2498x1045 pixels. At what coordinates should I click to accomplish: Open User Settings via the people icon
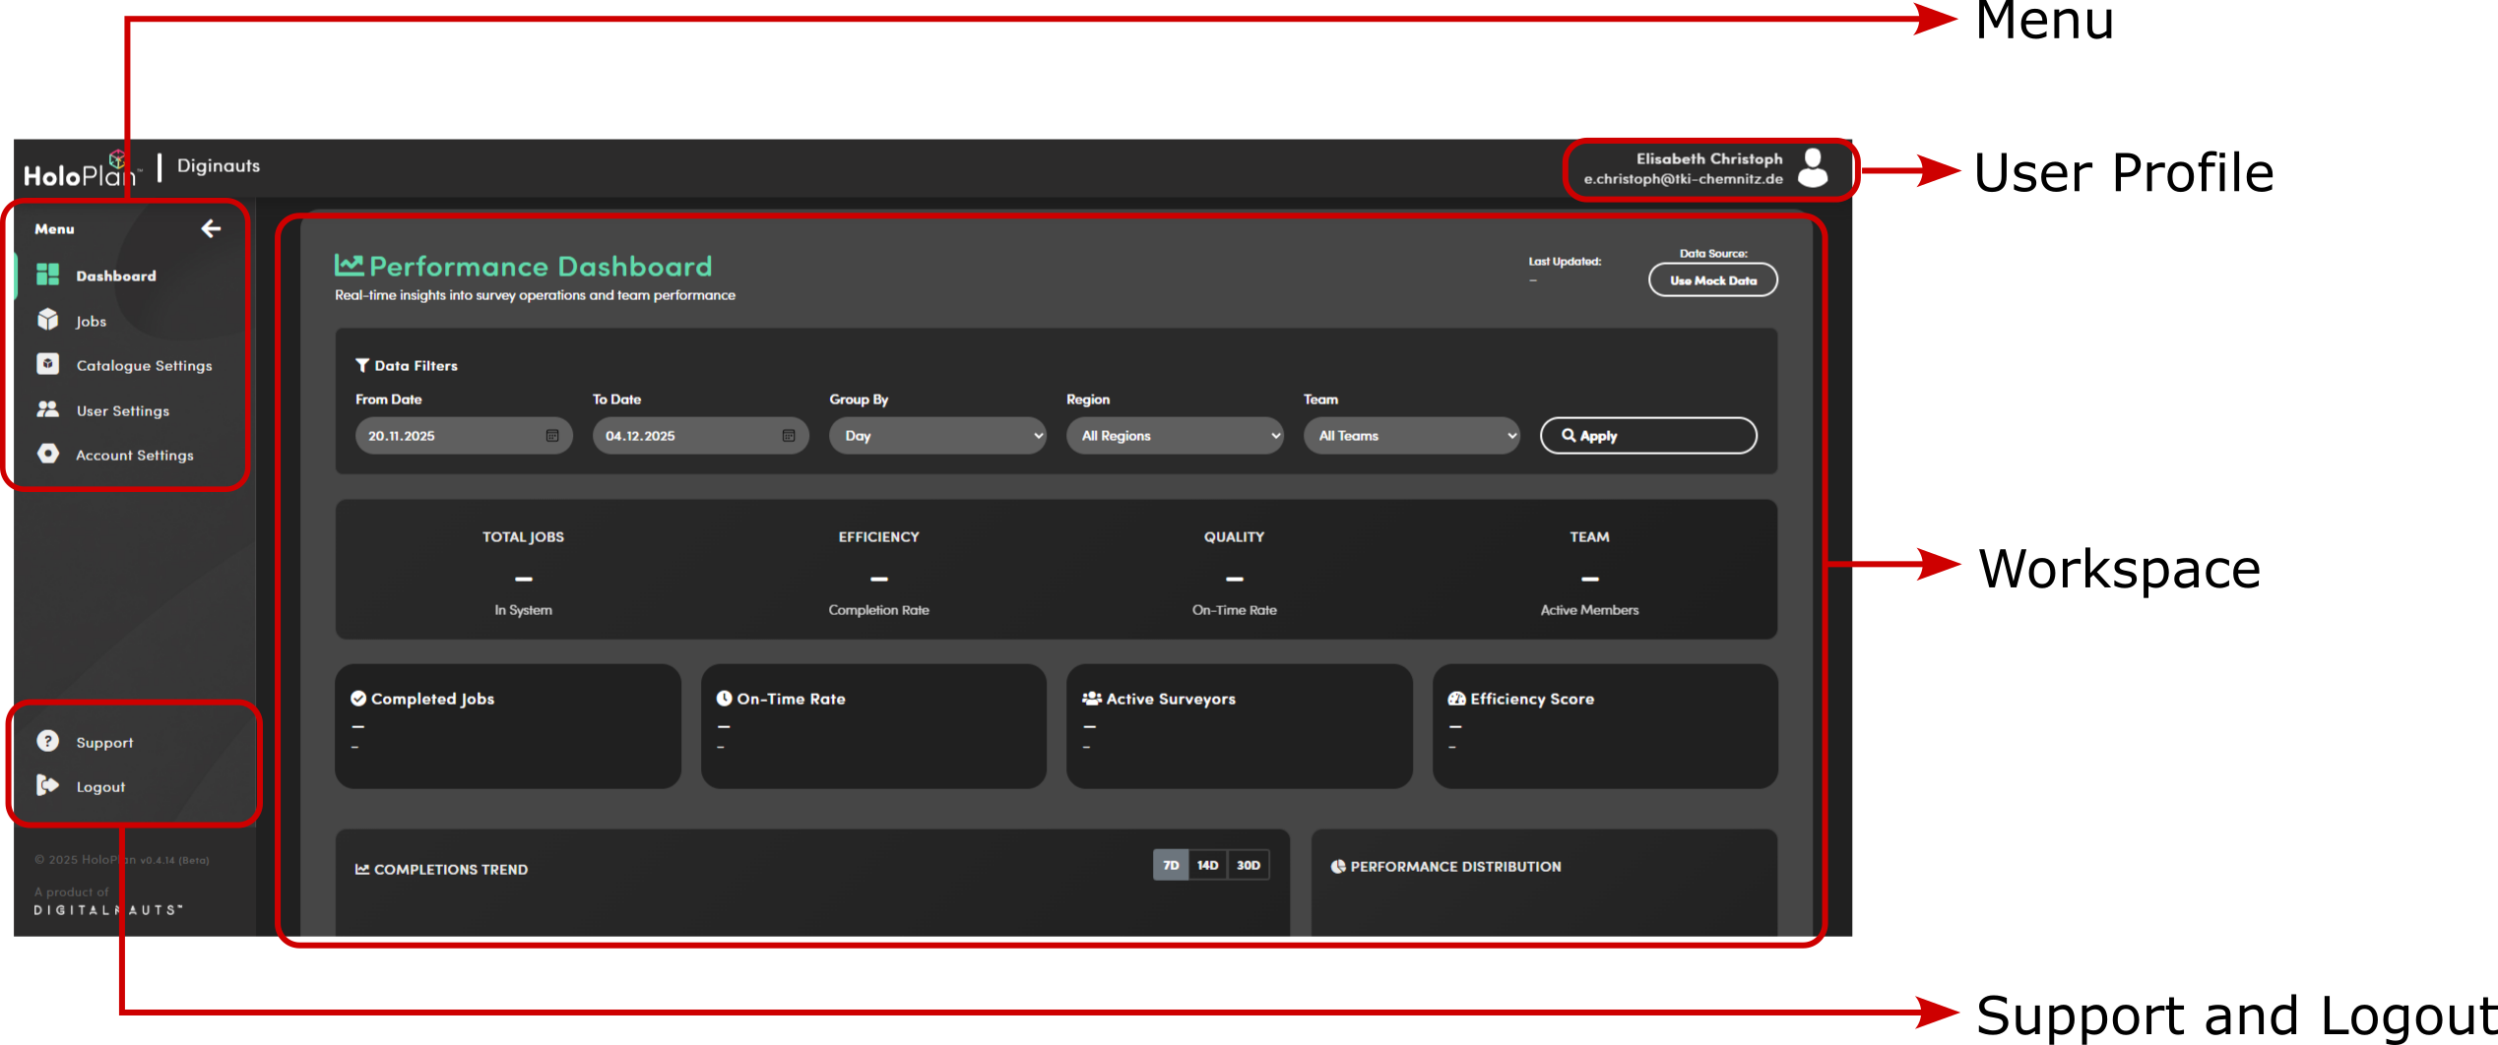click(x=47, y=410)
